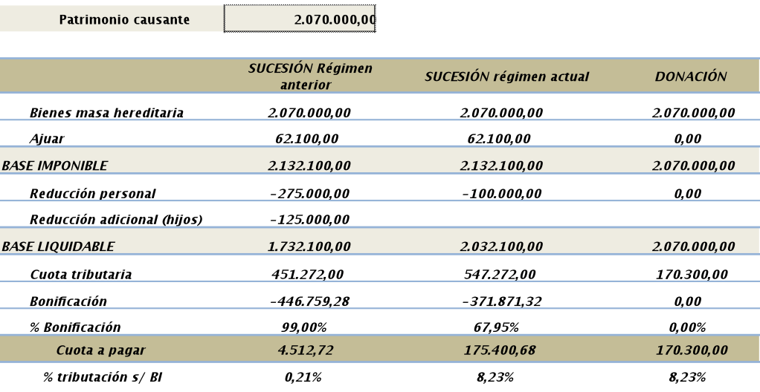Screen dimensions: 760x392
Task: Click the -275.000,00 Reducción personal cell
Action: (310, 193)
